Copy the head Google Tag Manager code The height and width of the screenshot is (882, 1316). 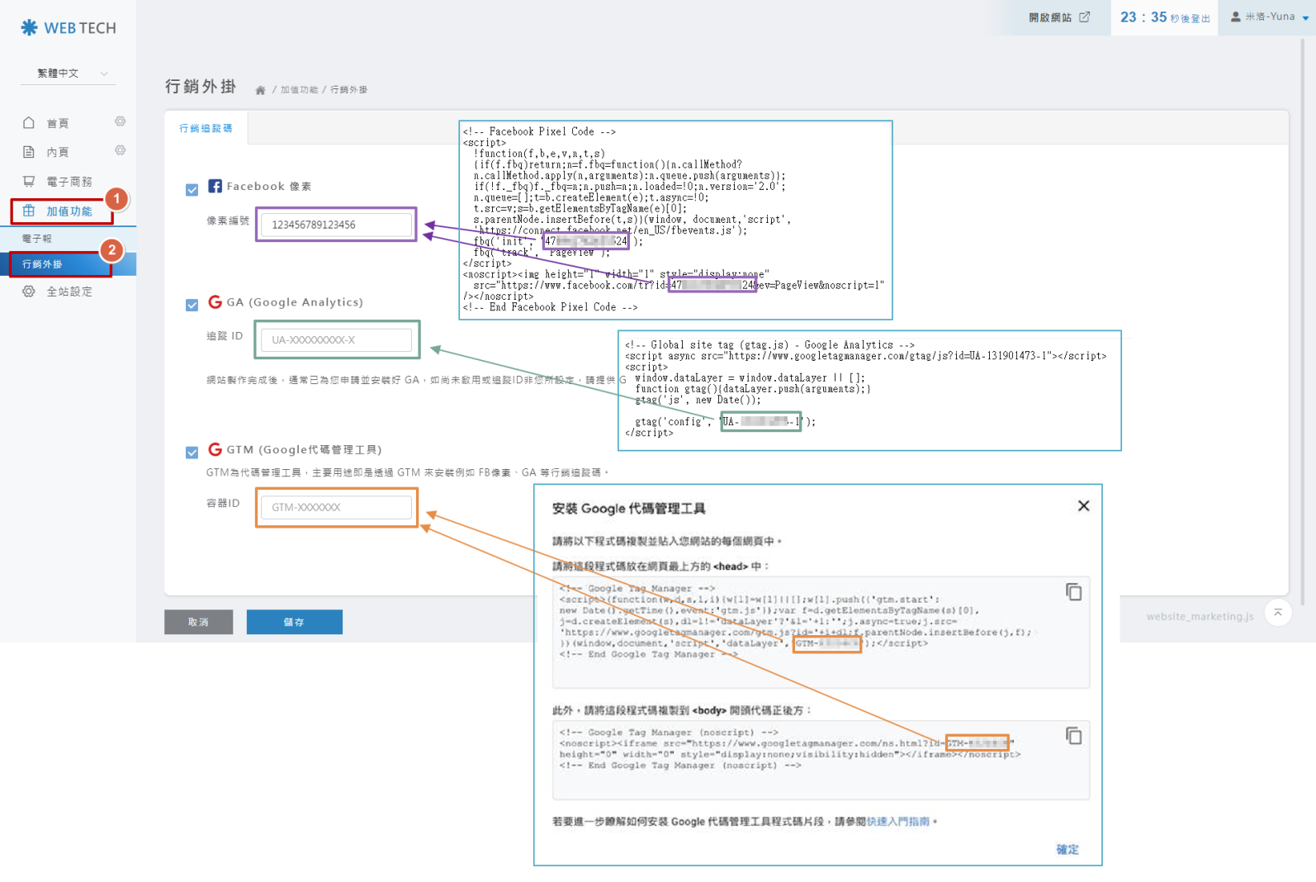(x=1073, y=592)
